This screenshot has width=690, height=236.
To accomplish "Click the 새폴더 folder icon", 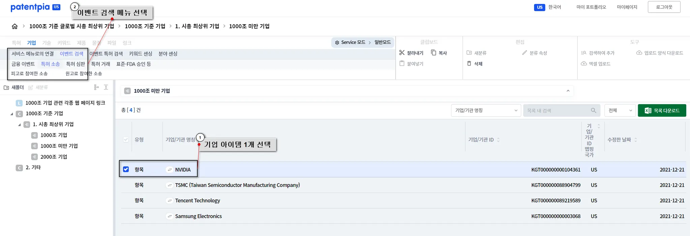I will tap(6, 87).
